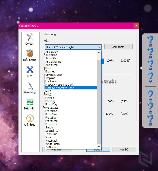Select the Kiểu dáng paintbrush icon
This screenshot has height=171, width=158.
(x=30, y=86)
